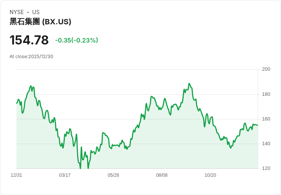This screenshot has height=195, width=281.
Task: Click the rightmost end of the price line
Action: [257, 125]
